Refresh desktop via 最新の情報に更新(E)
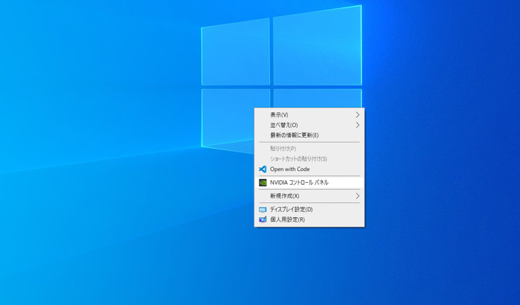Screen dimensions: 520x305 pos(309,135)
